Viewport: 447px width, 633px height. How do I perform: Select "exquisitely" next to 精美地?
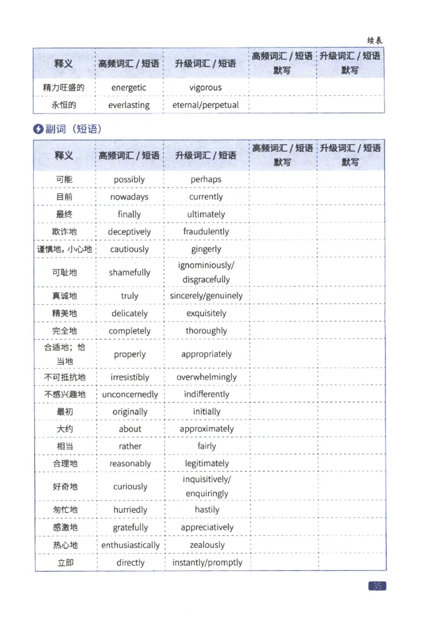[206, 313]
